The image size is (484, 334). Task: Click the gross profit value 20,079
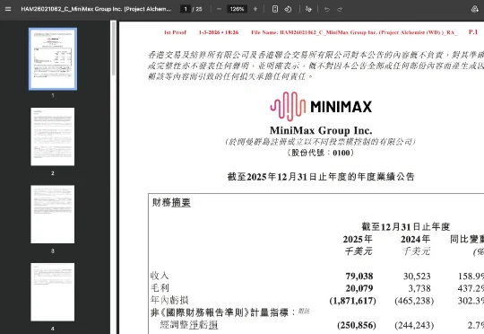359,288
